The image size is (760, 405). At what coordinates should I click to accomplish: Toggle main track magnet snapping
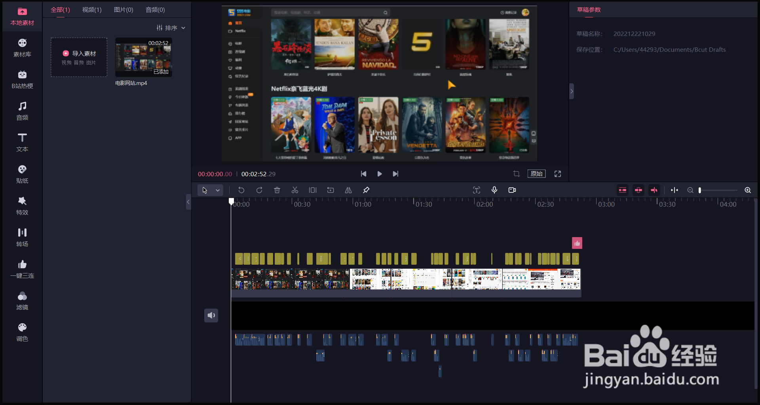623,190
